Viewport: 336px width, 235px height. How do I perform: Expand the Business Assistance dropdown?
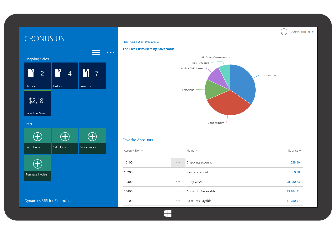(x=141, y=42)
